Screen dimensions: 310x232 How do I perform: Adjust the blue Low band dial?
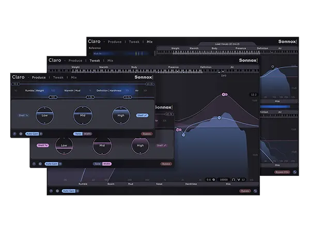tap(44, 115)
